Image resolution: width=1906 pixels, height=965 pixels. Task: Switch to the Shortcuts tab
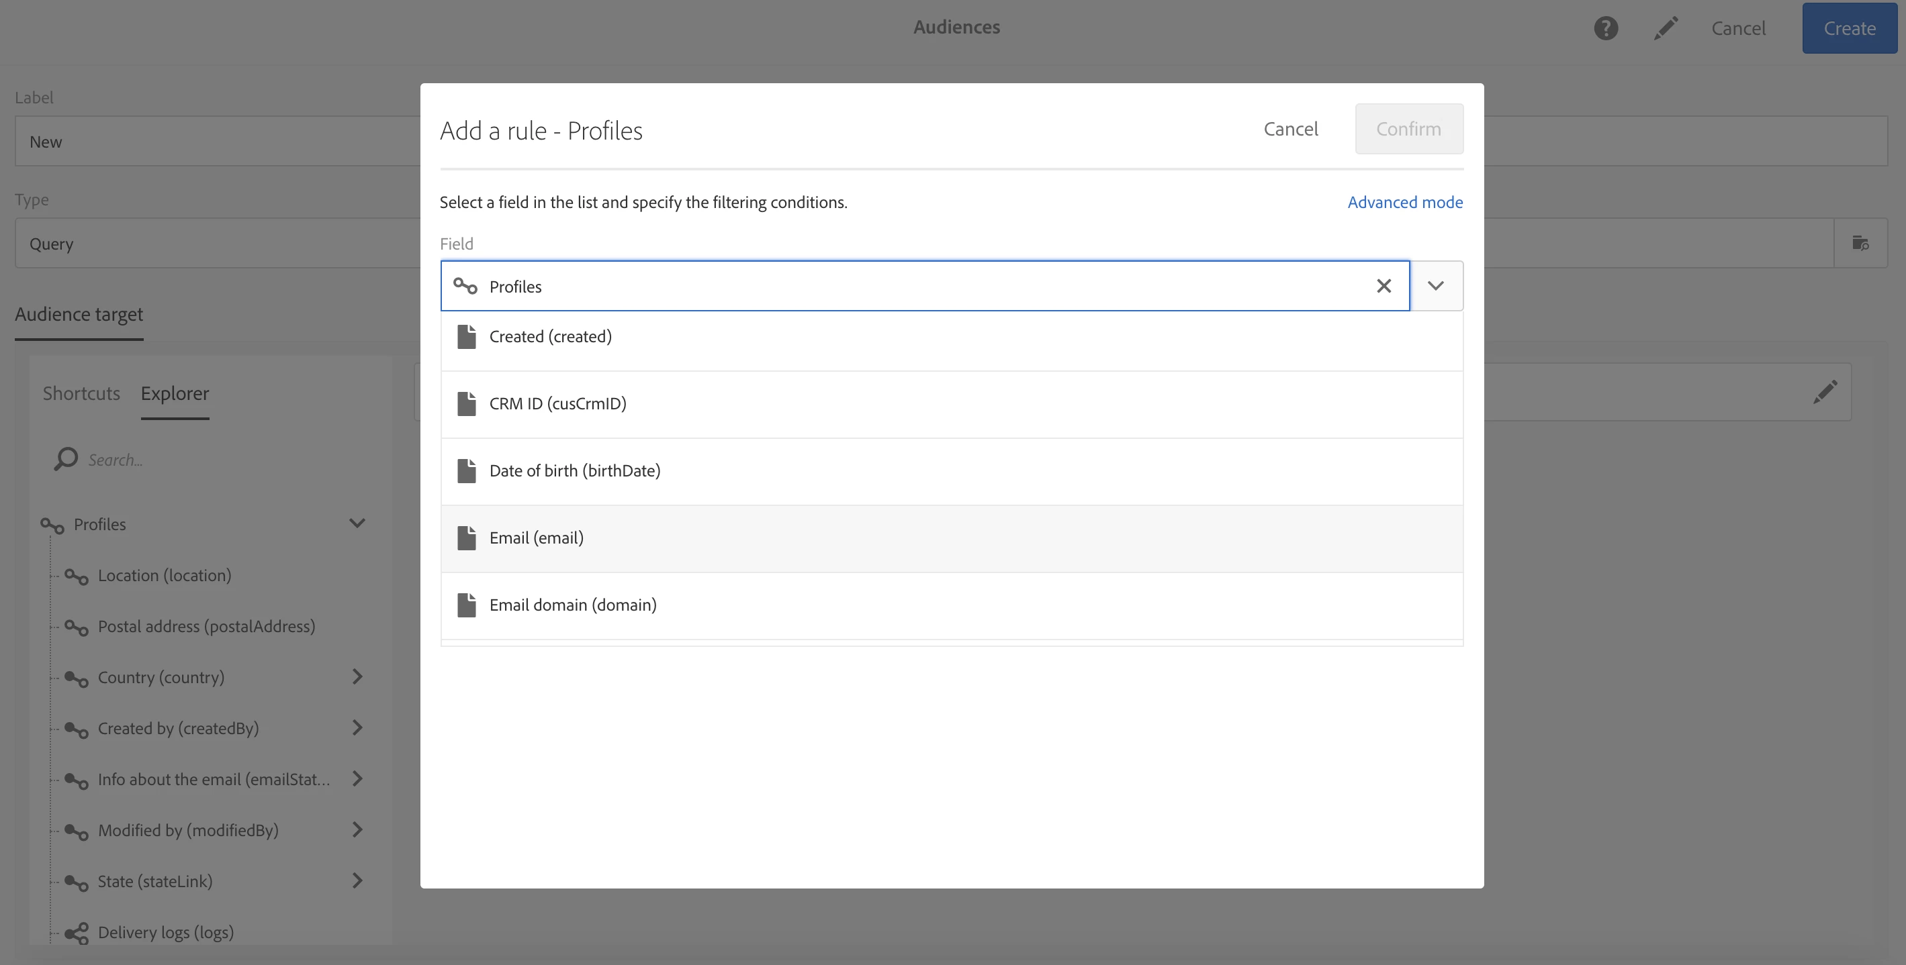tap(81, 393)
